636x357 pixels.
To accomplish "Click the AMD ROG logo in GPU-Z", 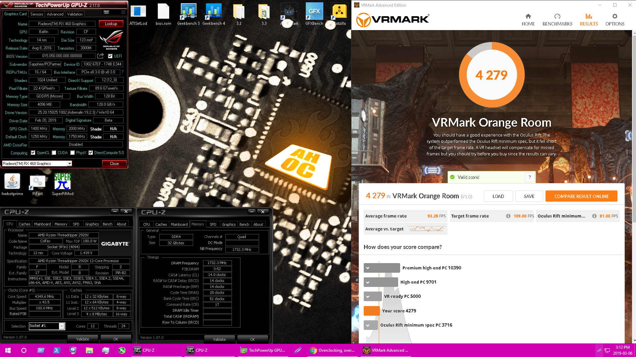I will click(x=111, y=40).
